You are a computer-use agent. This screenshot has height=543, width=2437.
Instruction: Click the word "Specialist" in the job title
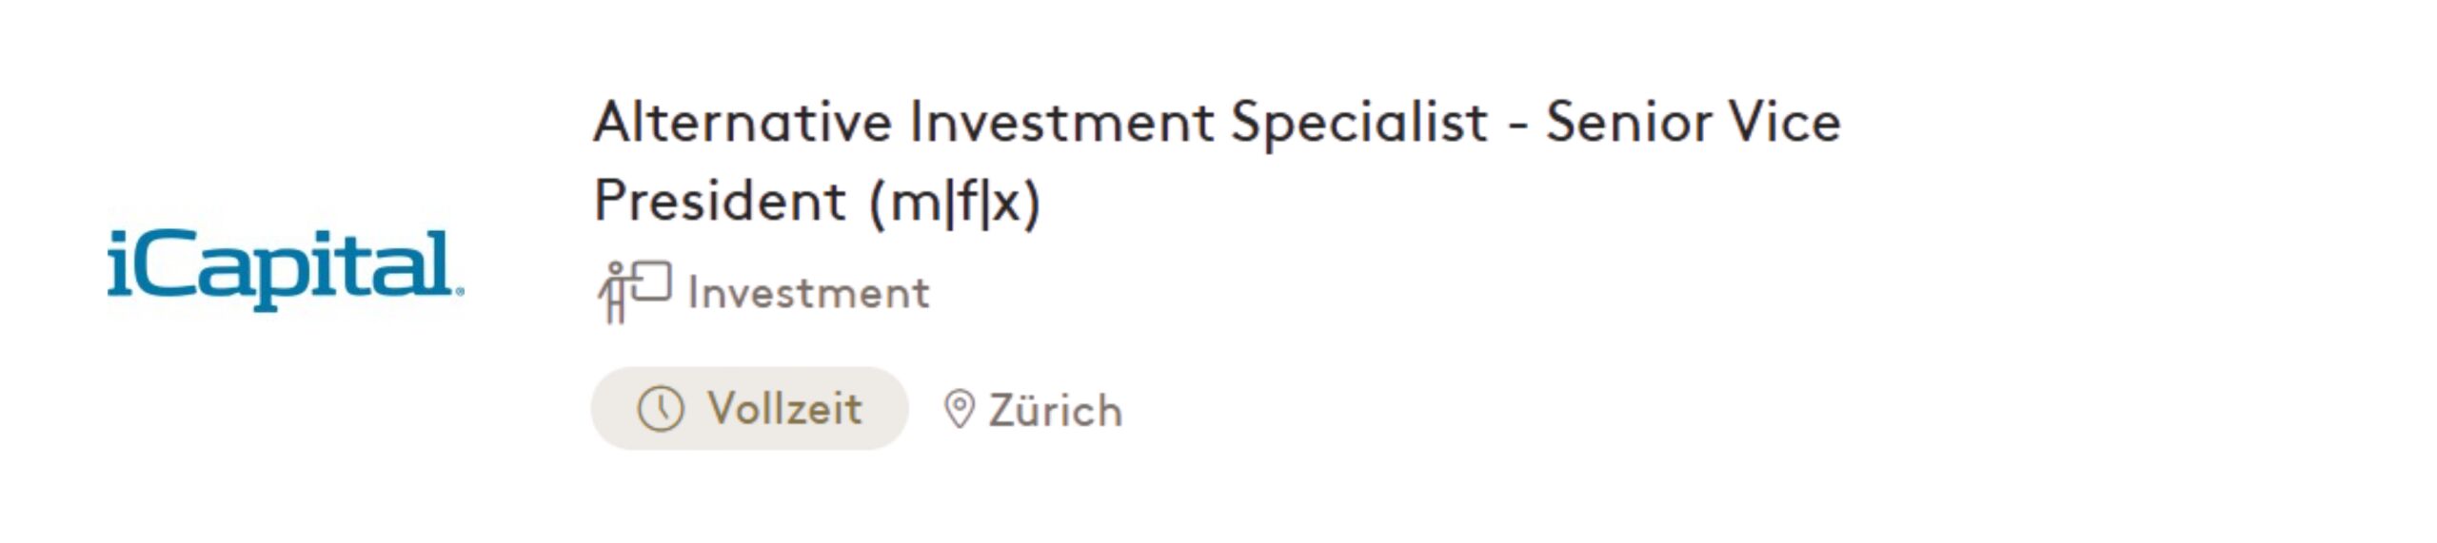click(1358, 124)
